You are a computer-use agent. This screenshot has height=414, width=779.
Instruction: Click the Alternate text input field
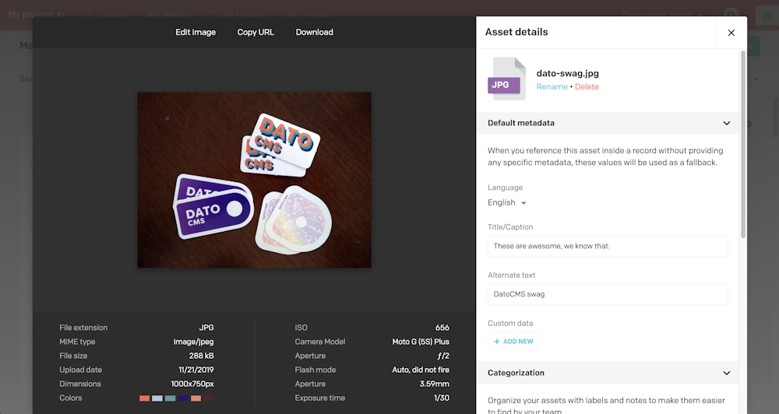click(x=608, y=294)
